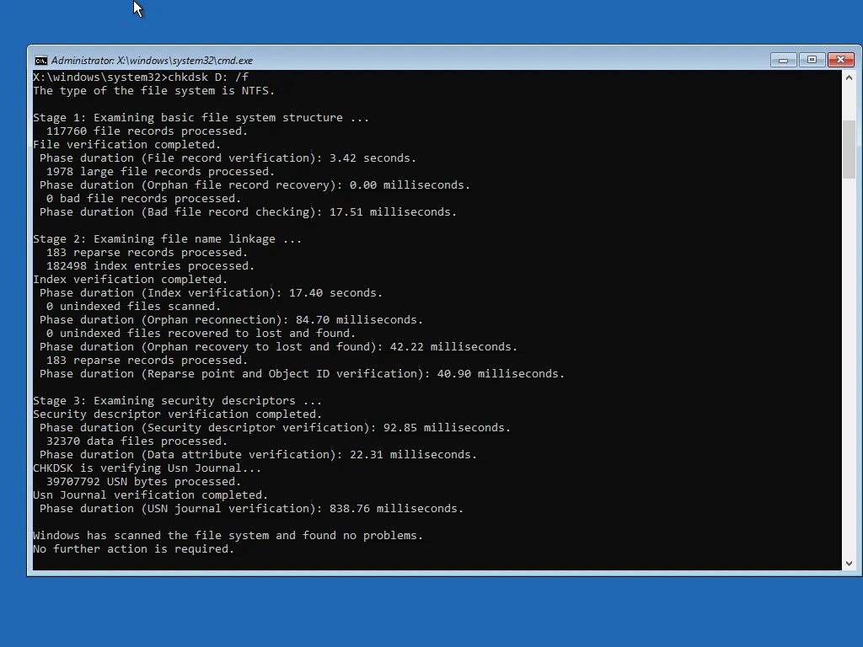Image resolution: width=863 pixels, height=647 pixels.
Task: Click the scrollbar down arrow
Action: coord(849,564)
